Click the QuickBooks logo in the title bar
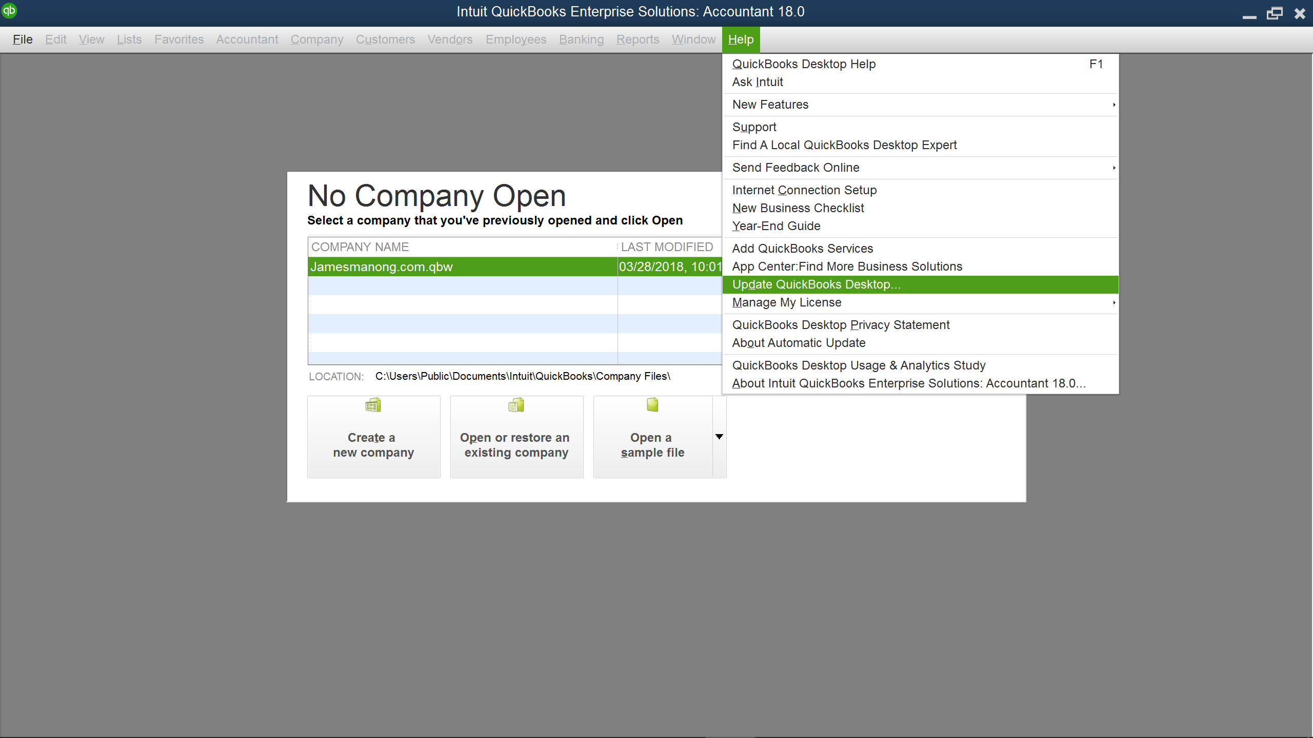Screen dimensions: 1313x738 [x=9, y=10]
